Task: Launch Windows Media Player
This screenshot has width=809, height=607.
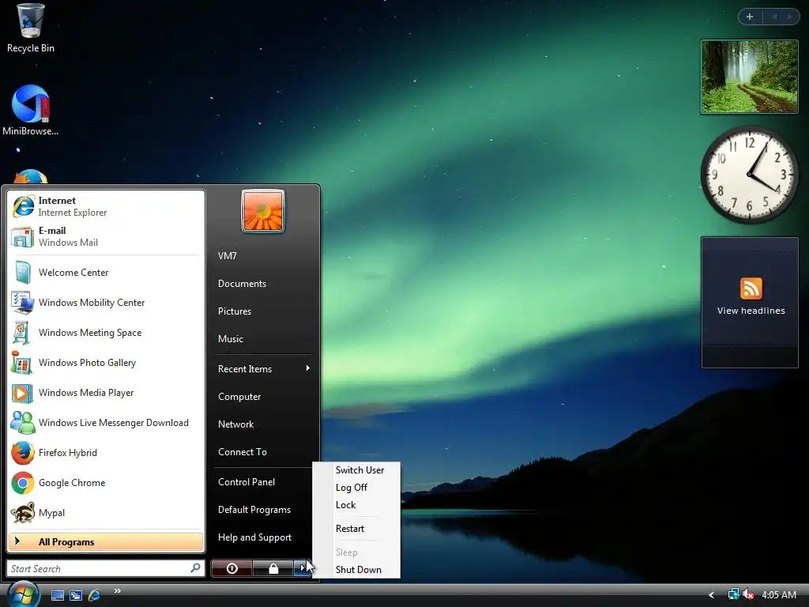Action: pos(106,392)
